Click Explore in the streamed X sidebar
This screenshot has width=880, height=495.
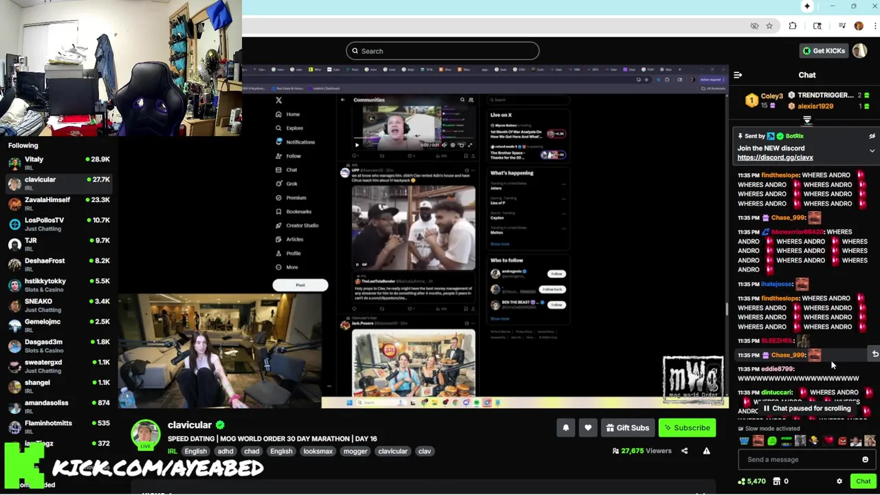pyautogui.click(x=294, y=128)
